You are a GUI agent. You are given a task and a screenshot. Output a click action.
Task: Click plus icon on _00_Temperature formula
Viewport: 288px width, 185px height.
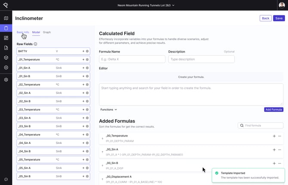[274, 136]
